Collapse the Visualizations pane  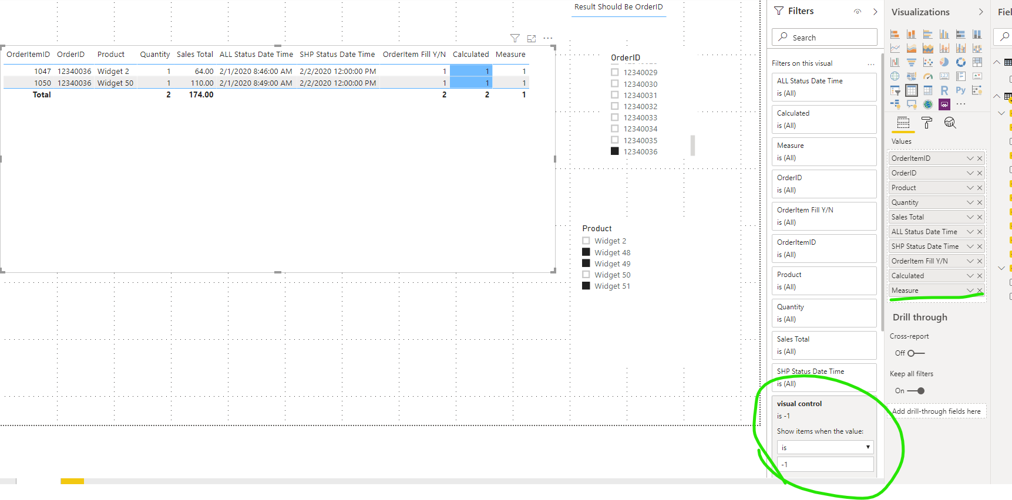pos(980,12)
